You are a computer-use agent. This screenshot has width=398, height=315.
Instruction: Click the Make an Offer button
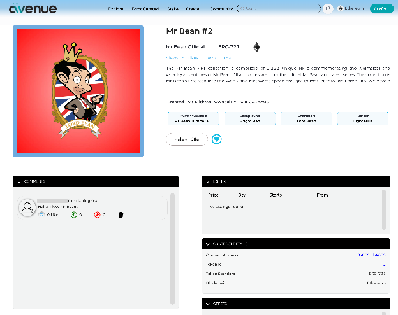[x=186, y=139]
